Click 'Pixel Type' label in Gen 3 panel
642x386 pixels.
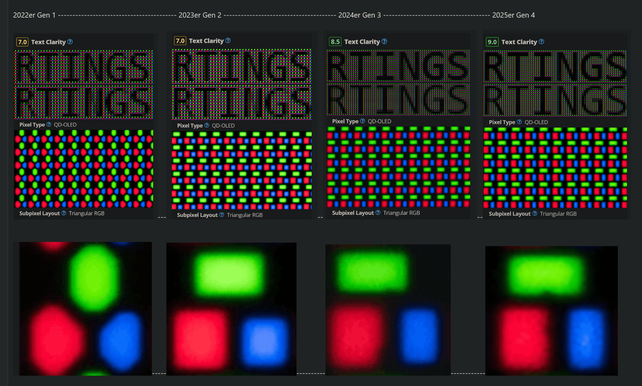point(345,121)
